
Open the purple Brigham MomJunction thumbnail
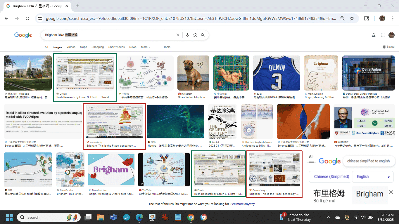tap(111, 170)
